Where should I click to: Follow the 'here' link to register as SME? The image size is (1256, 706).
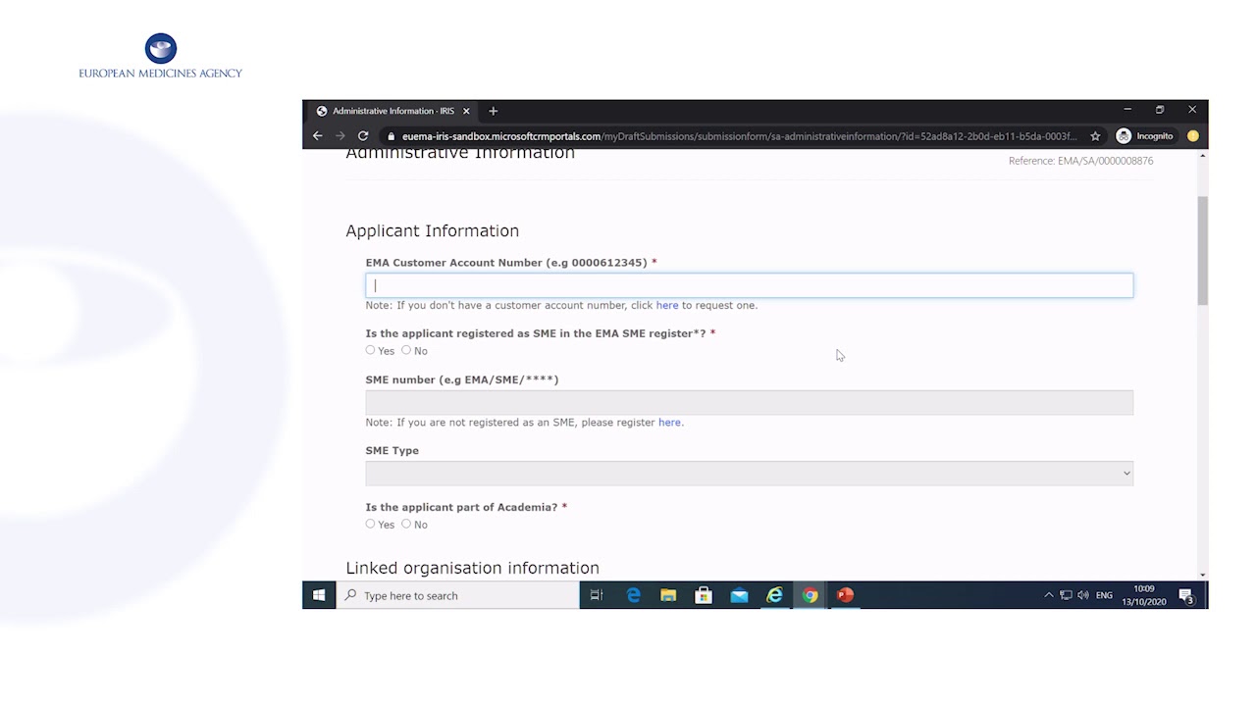[x=669, y=423]
